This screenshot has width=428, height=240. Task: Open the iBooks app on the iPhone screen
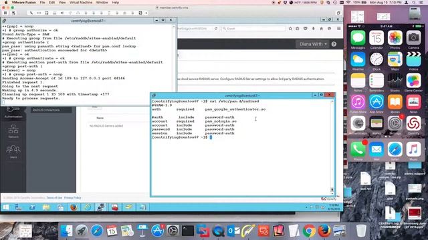395,102
